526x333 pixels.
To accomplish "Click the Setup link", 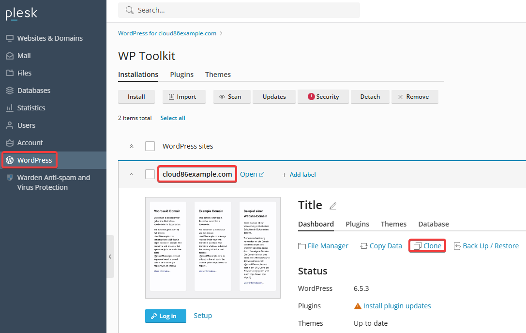I will 203,316.
